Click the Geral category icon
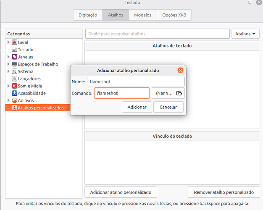This screenshot has height=210, width=263. [x=14, y=42]
